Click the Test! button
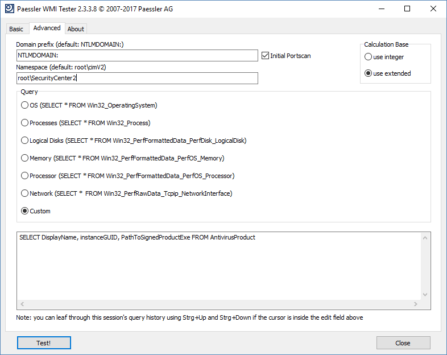 tap(44, 342)
